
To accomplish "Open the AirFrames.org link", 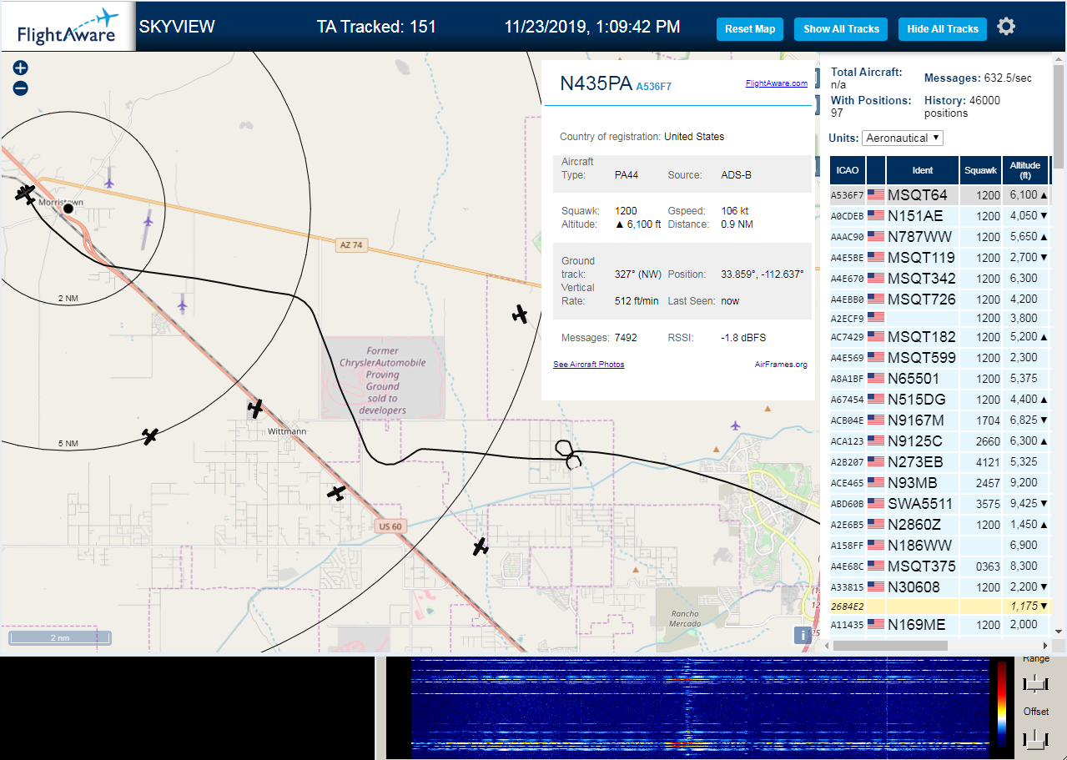I will 781,365.
